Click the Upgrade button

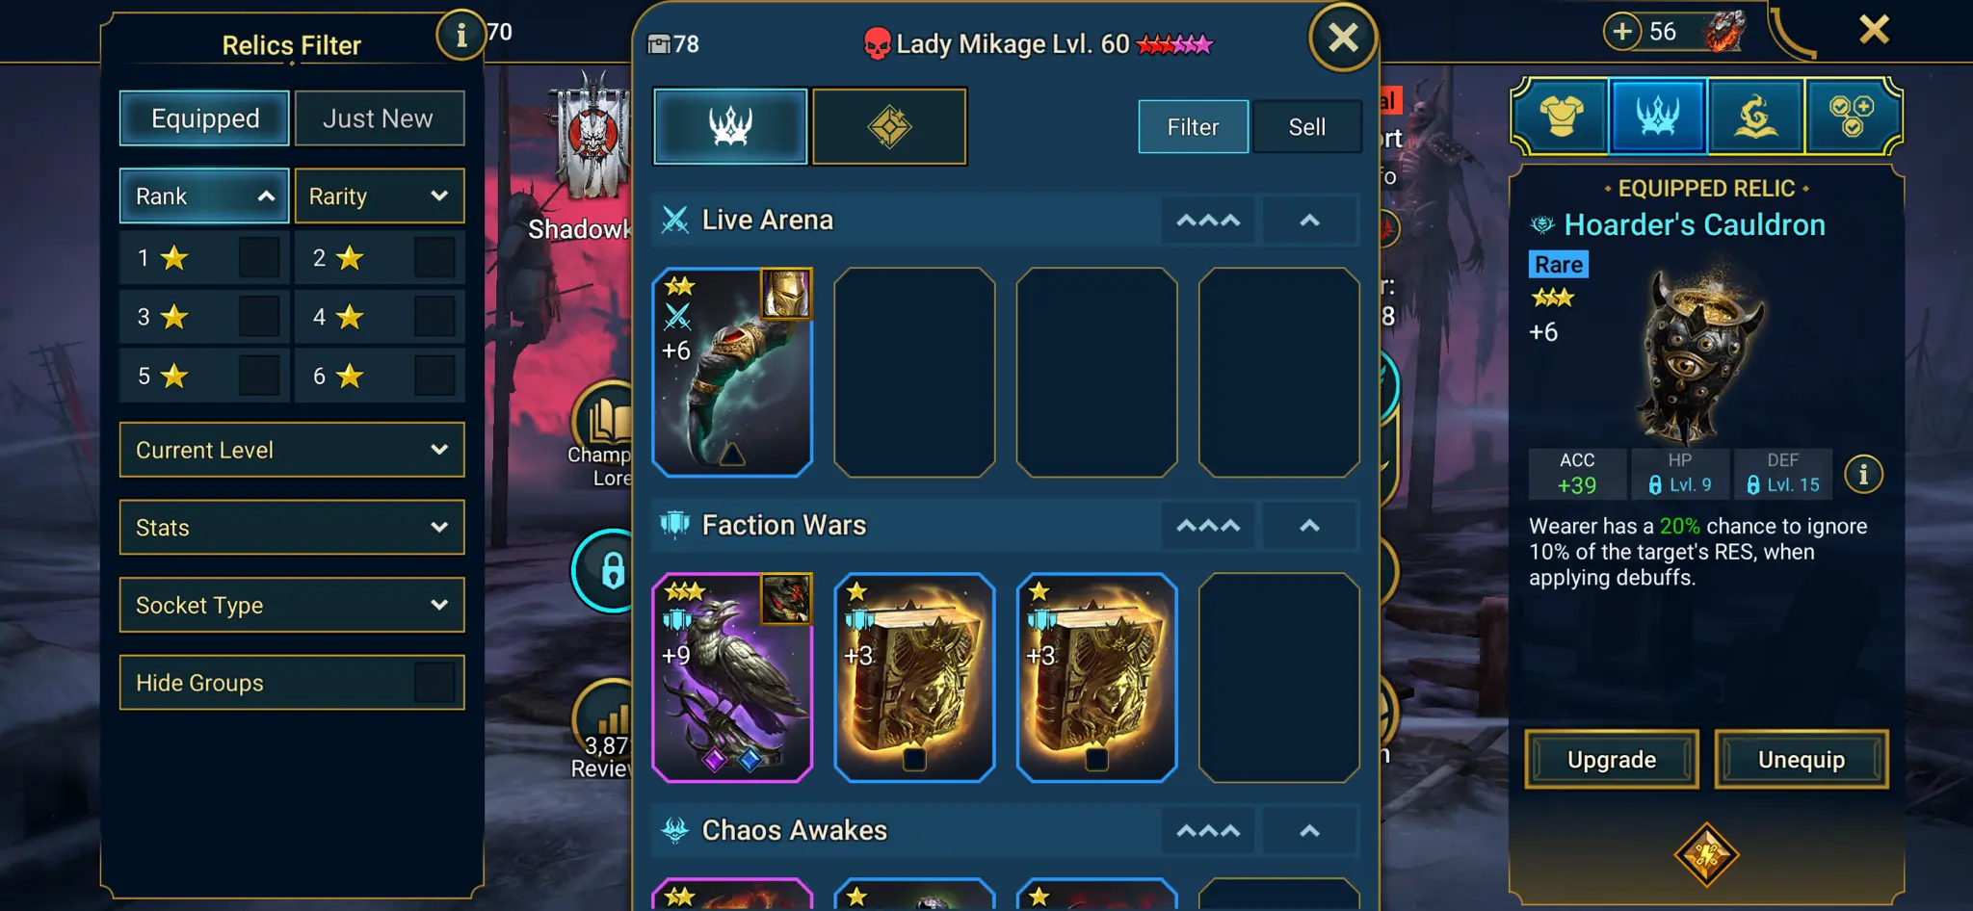point(1612,760)
